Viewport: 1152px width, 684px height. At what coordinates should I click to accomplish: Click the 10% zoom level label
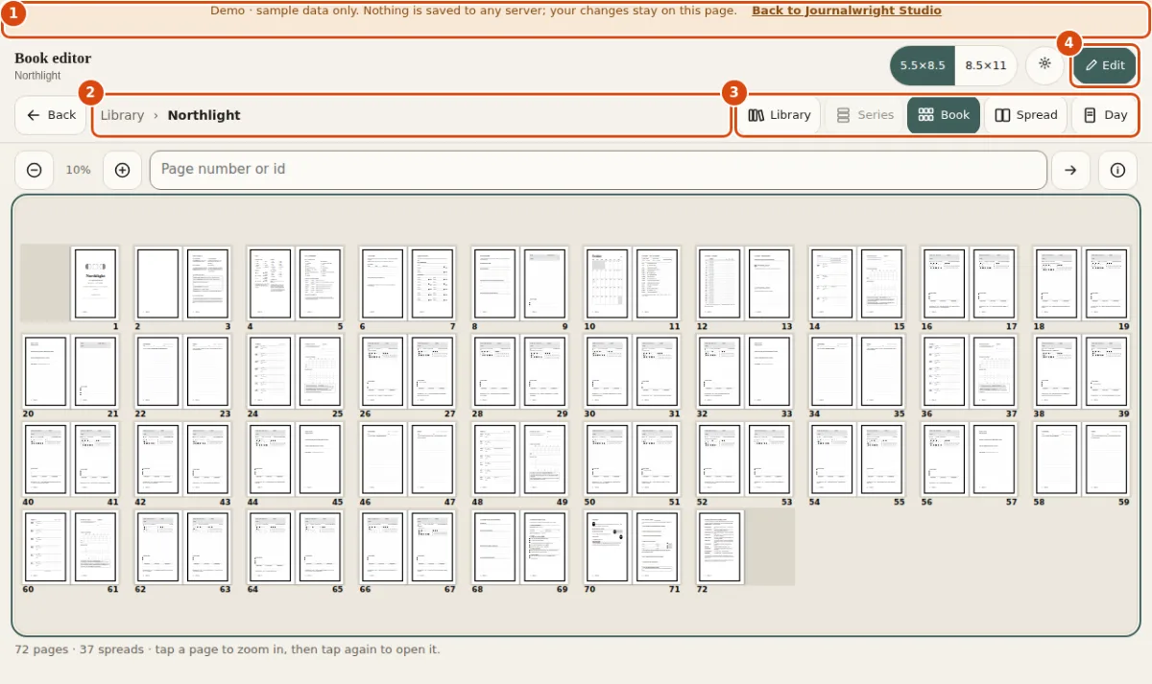coord(78,170)
